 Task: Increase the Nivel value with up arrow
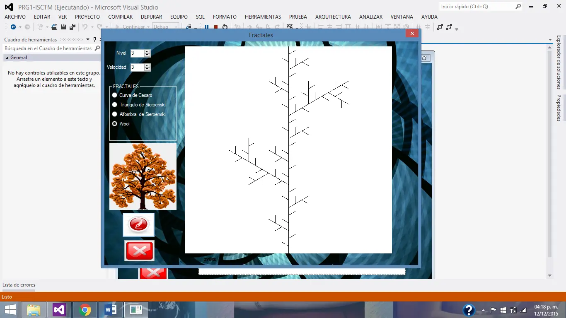147,51
